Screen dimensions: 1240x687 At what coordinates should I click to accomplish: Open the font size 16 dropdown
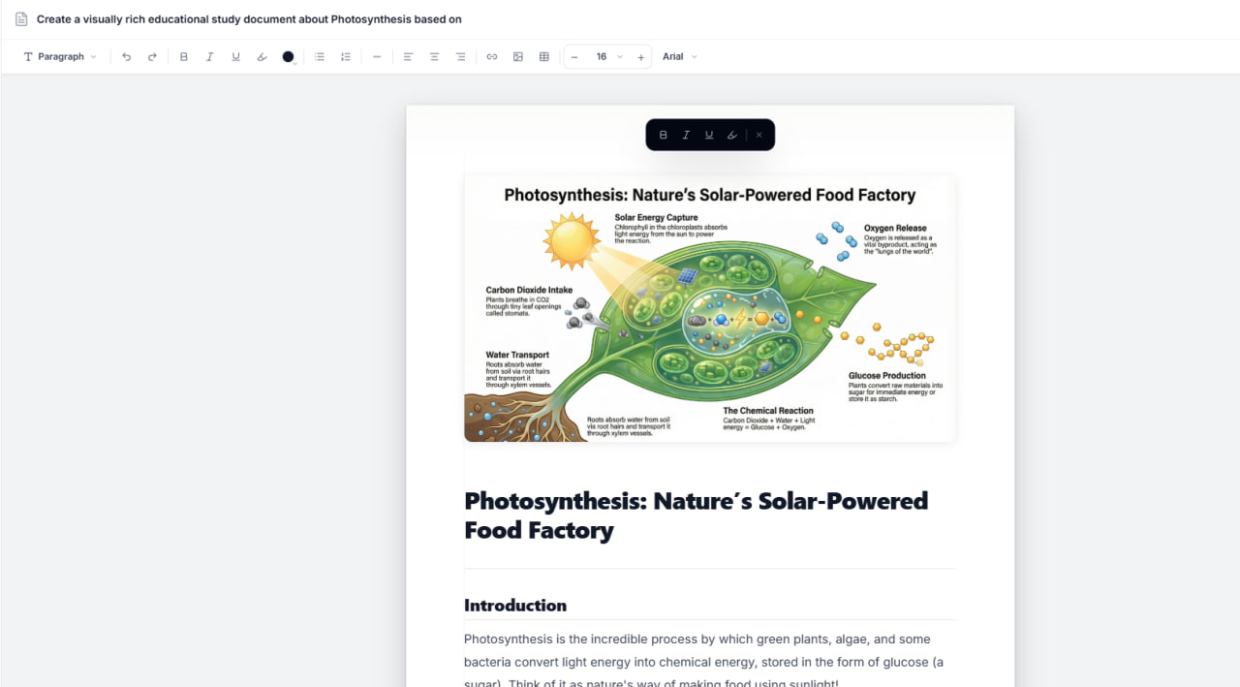click(608, 57)
